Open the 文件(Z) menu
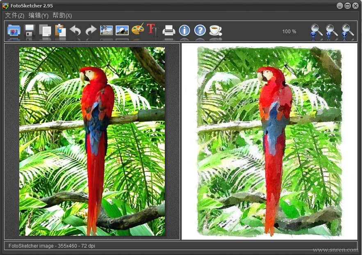362x255 pixels. point(14,16)
